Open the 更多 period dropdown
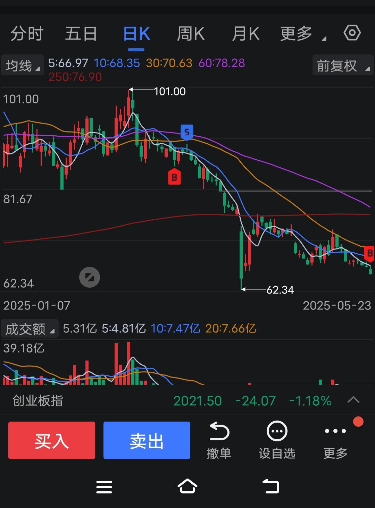This screenshot has height=508, width=375. click(x=303, y=34)
